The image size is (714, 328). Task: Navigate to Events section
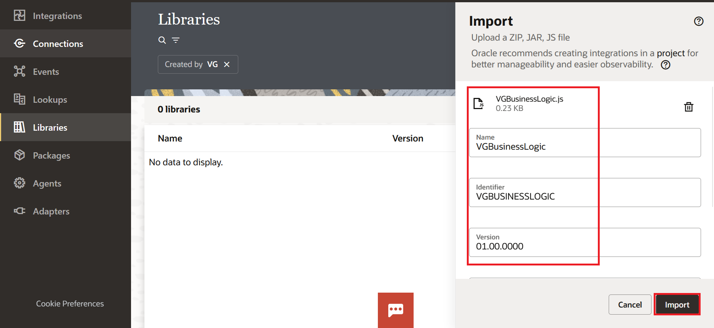[x=46, y=72]
